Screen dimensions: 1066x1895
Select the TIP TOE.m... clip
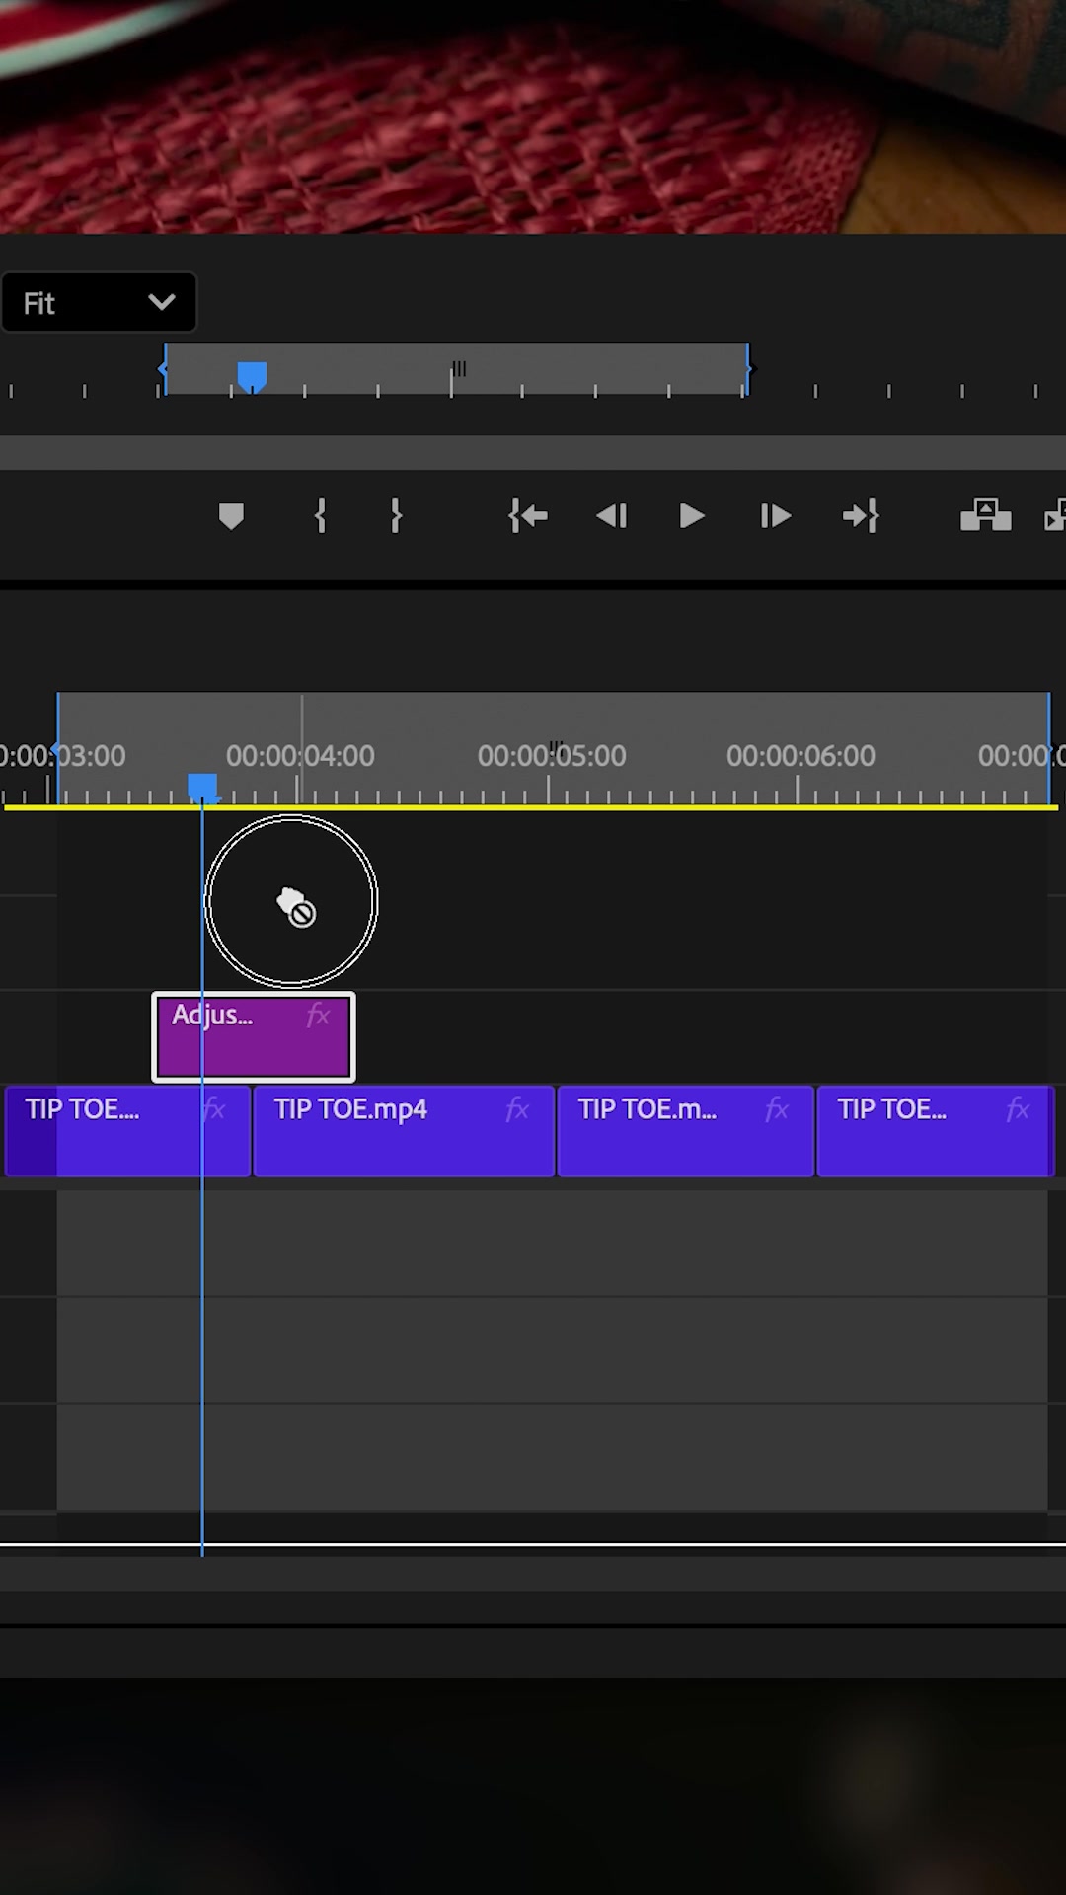click(686, 1132)
